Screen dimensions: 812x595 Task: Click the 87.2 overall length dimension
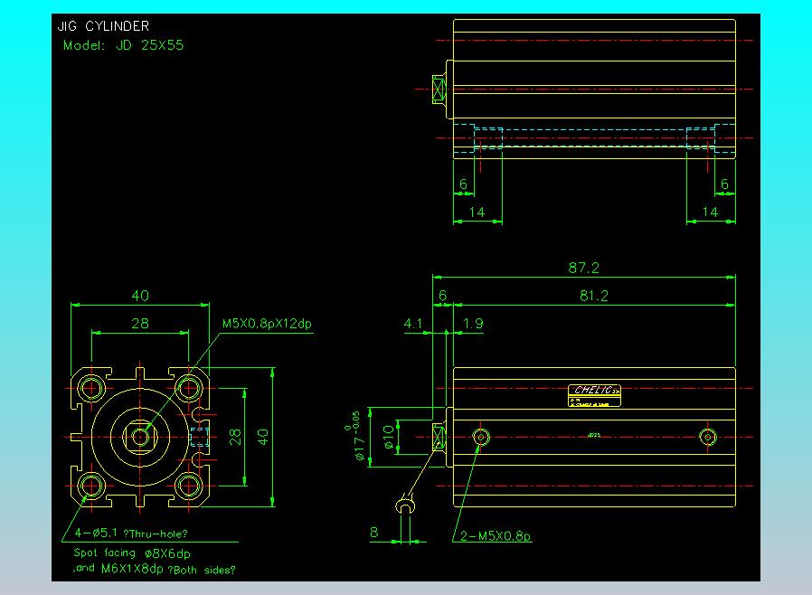583,268
